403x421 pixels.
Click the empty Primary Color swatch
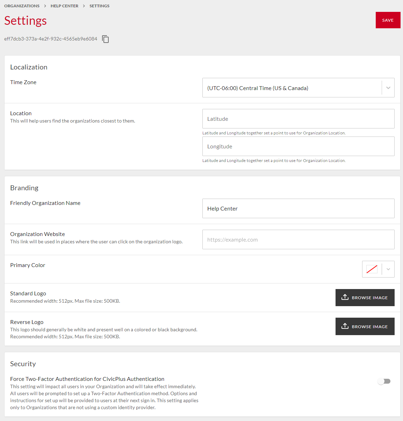click(372, 269)
